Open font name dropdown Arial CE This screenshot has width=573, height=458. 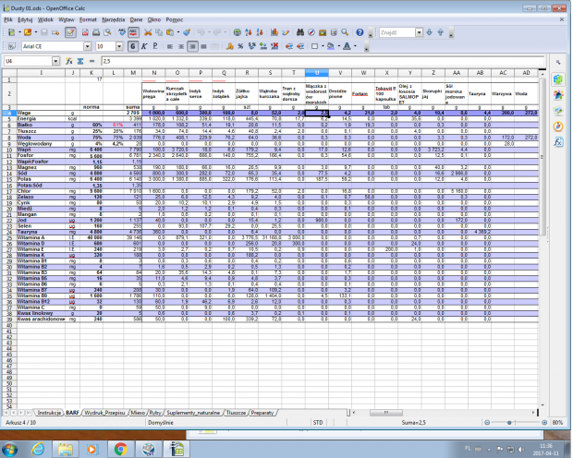coord(88,46)
